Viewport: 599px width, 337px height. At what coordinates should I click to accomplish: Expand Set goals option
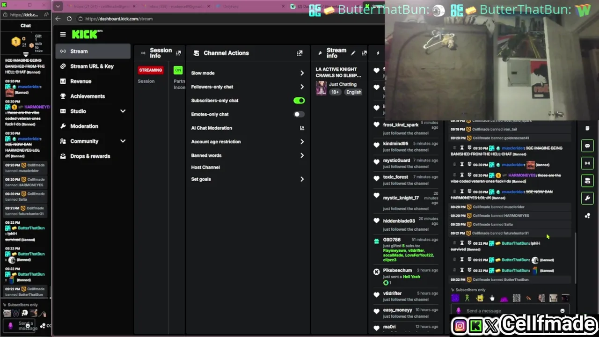point(302,179)
